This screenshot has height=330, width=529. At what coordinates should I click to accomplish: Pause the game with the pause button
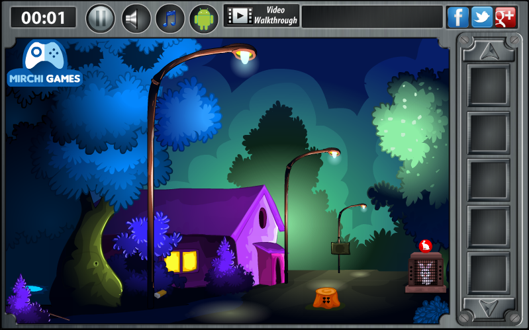coord(101,18)
